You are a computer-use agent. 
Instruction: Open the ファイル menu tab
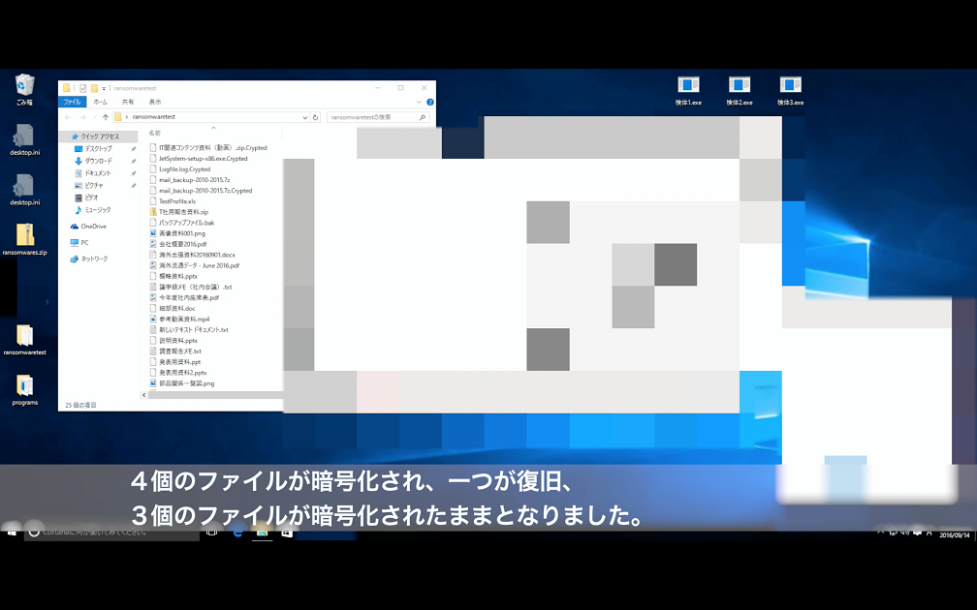click(72, 101)
